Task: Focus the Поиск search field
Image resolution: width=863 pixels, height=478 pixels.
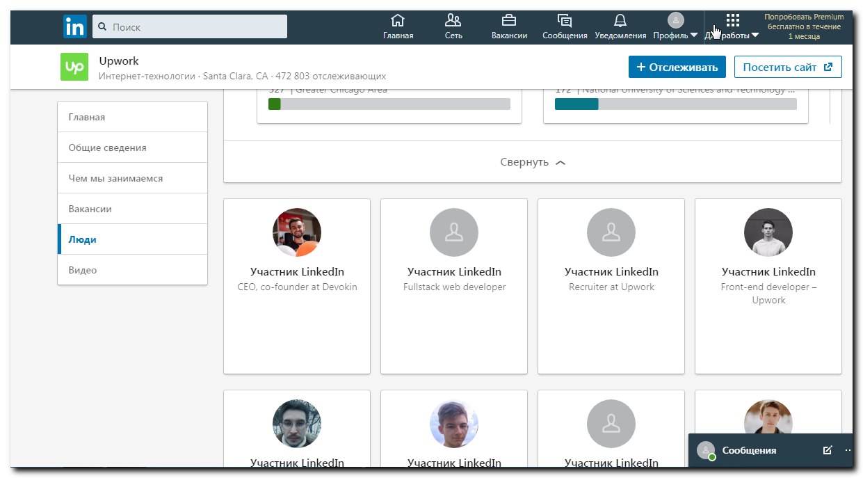Action: [x=189, y=26]
